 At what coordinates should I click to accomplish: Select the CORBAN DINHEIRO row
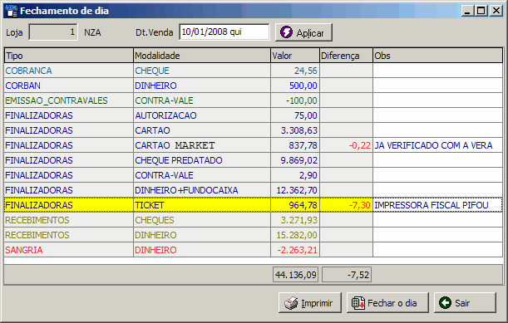coord(254,86)
